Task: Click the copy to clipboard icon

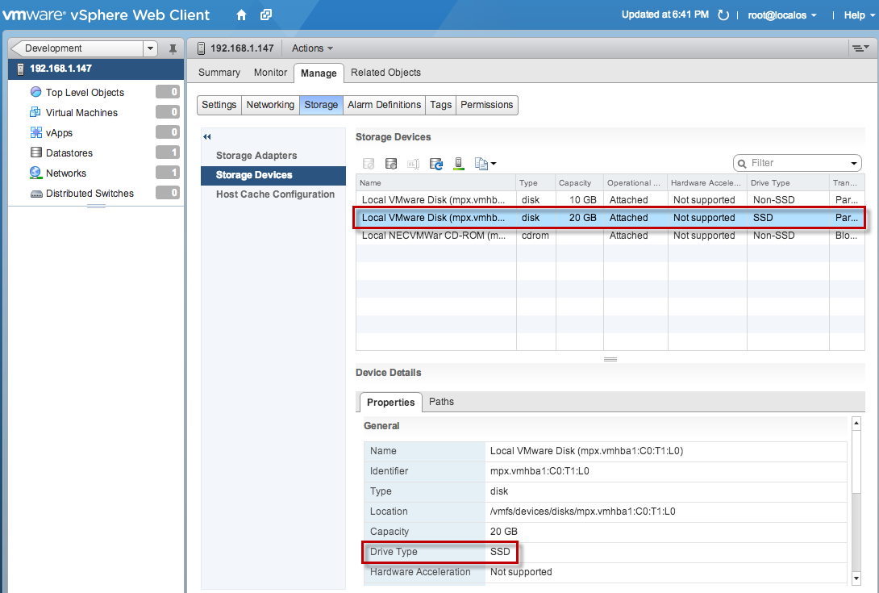Action: [481, 164]
